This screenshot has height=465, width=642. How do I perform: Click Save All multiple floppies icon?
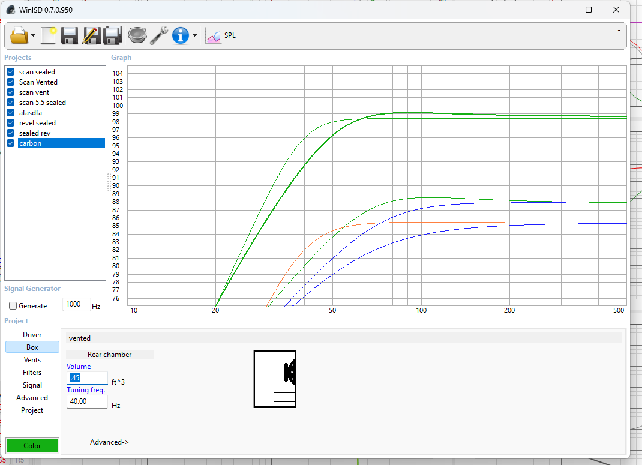coord(113,35)
